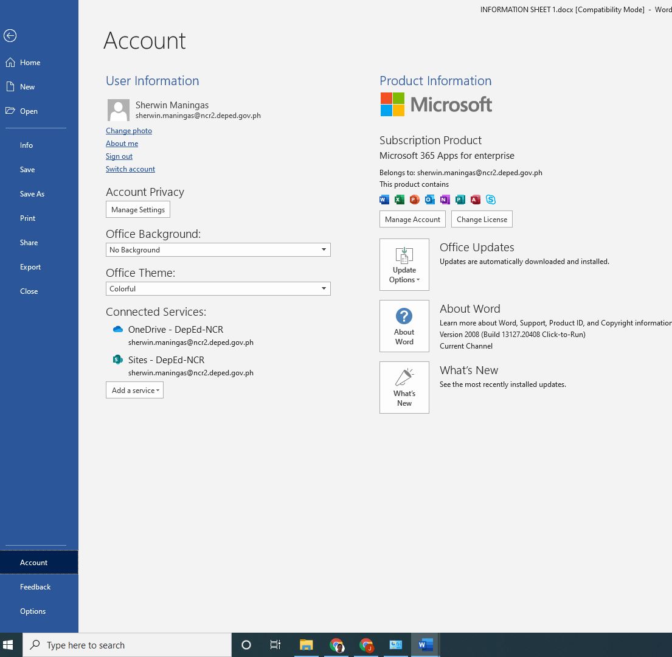The image size is (672, 657).
Task: Click the Excel icon in subscription products
Action: coord(400,199)
